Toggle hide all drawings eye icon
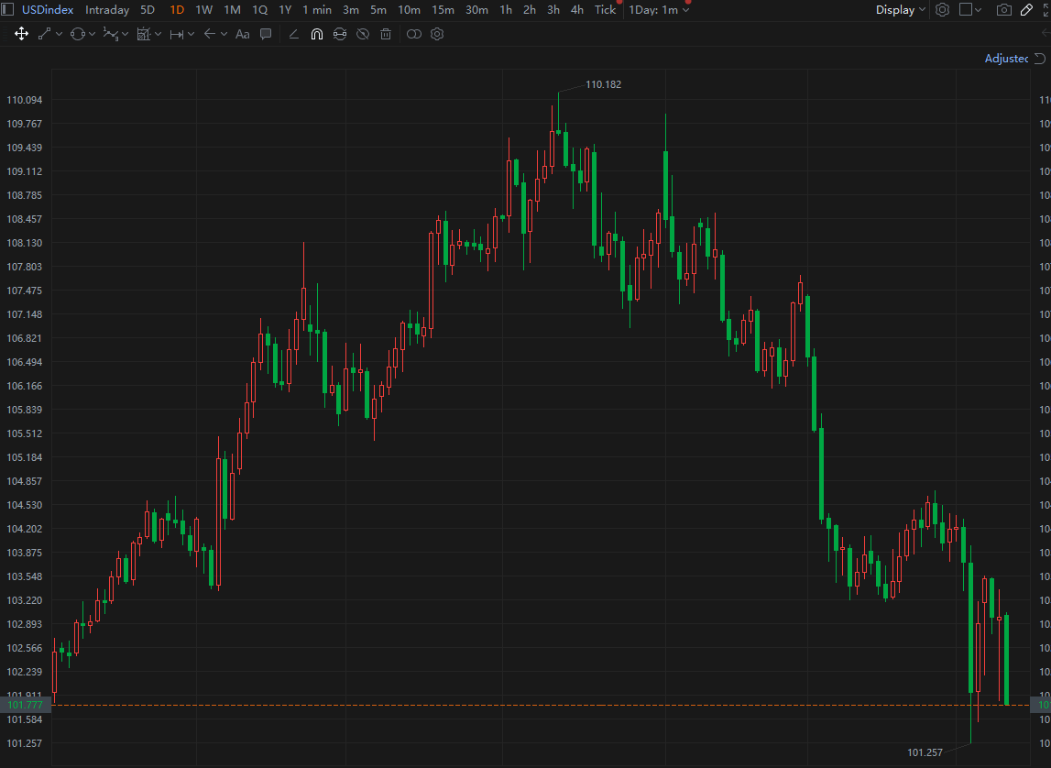The image size is (1051, 768). click(363, 34)
